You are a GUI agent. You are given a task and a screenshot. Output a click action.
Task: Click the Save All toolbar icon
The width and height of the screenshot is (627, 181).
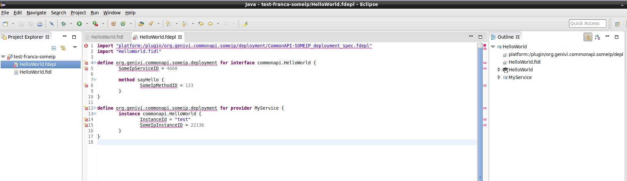31,24
